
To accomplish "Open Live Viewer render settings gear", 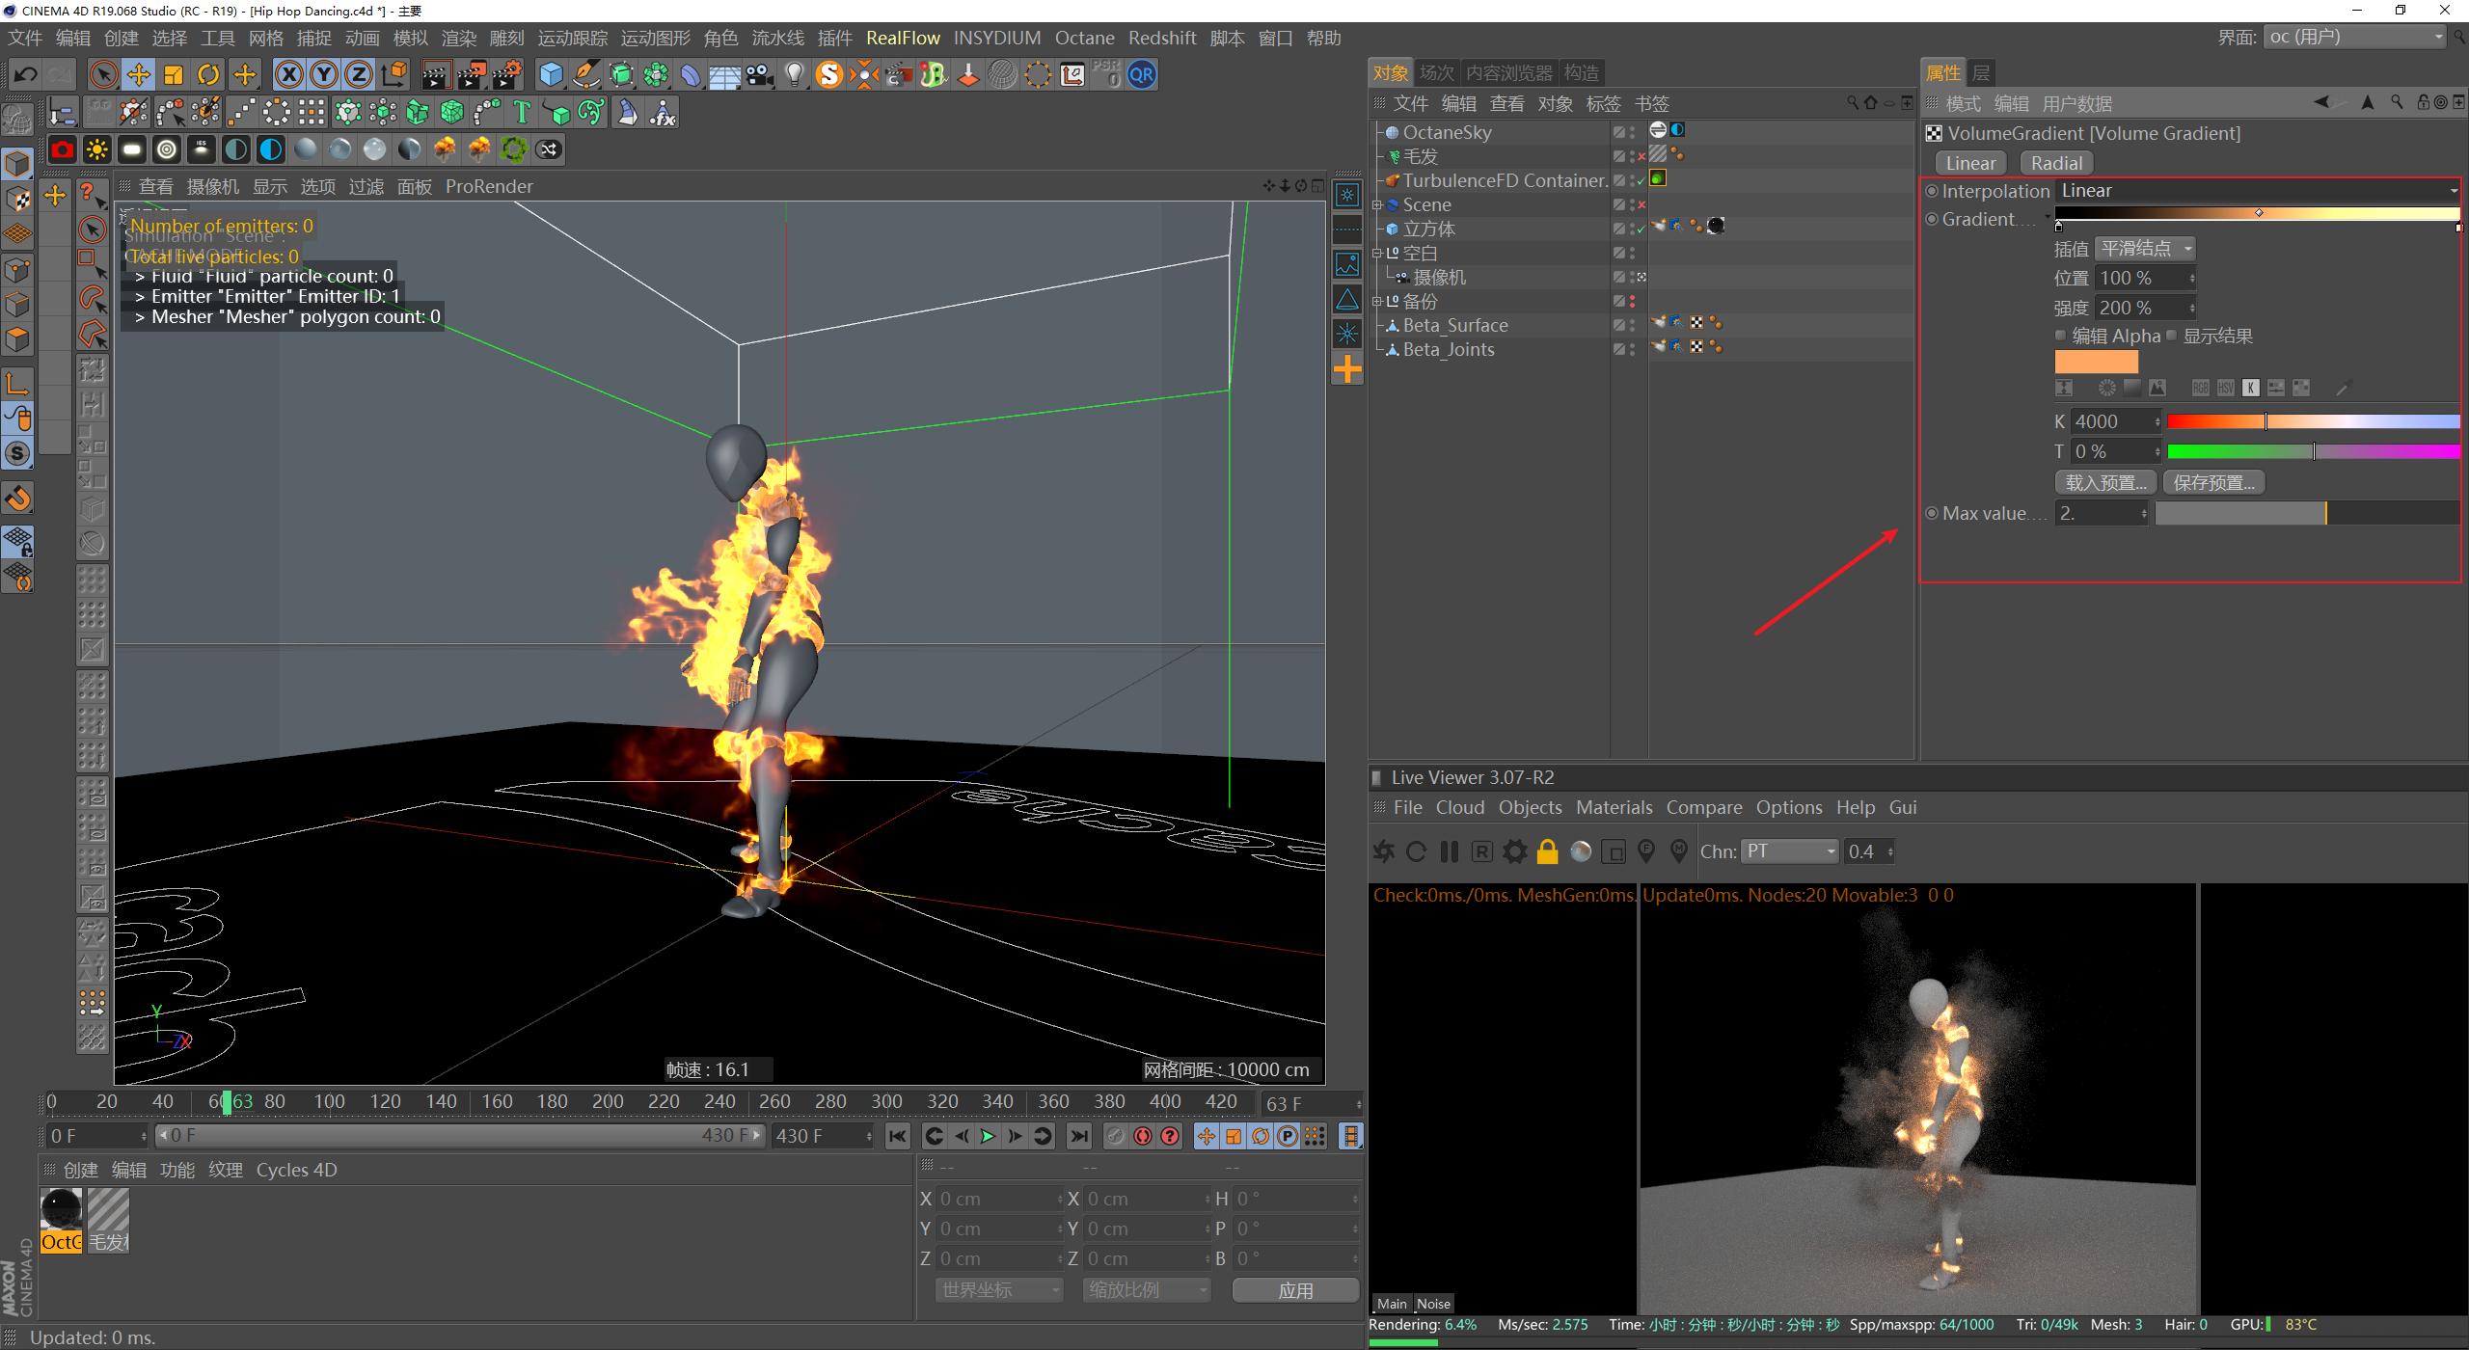I will click(x=1514, y=851).
